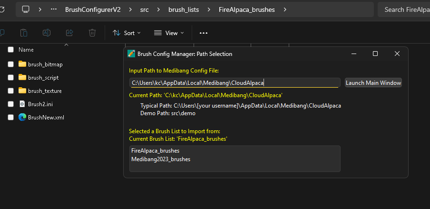Image resolution: width=430 pixels, height=209 pixels.
Task: Click the Launch Main Window button
Action: [373, 82]
